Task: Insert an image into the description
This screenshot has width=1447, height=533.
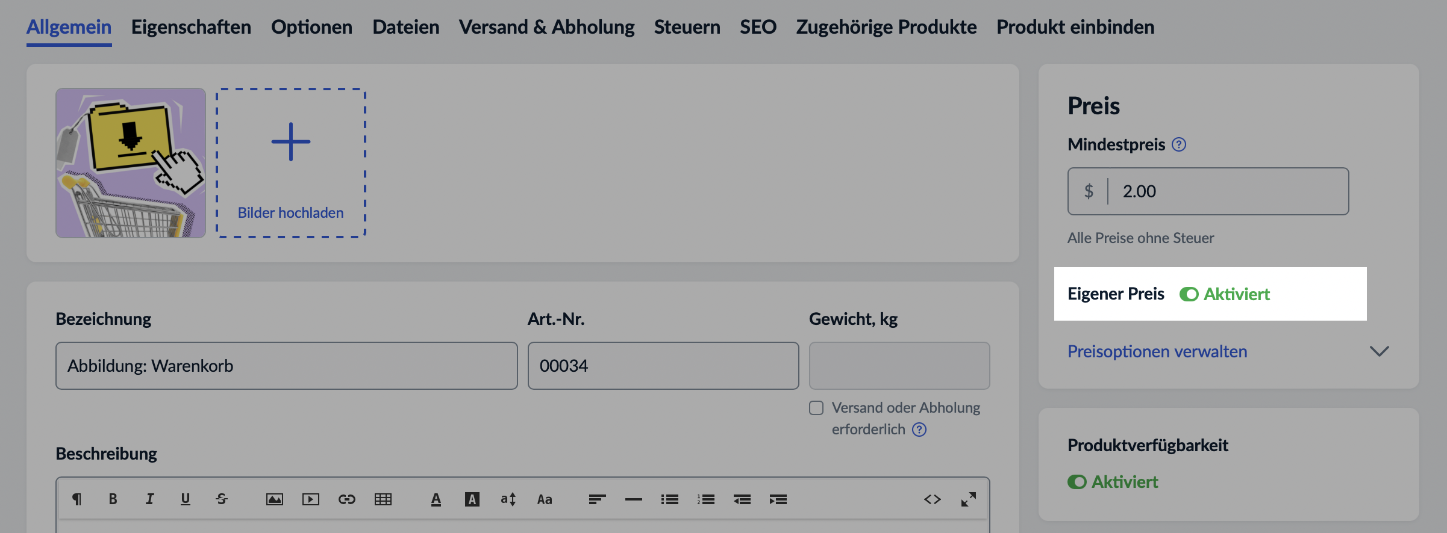Action: coord(274,499)
